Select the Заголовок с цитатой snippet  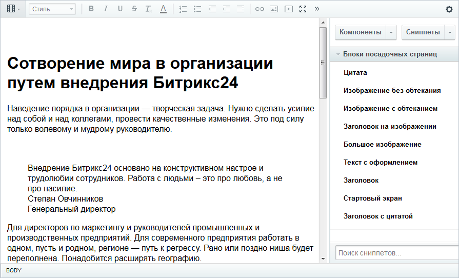click(x=378, y=216)
